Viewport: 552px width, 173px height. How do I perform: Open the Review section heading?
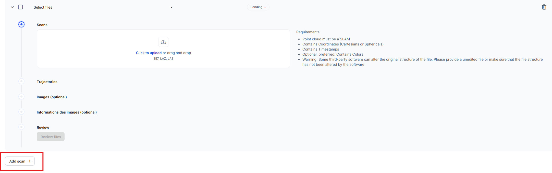[43, 128]
